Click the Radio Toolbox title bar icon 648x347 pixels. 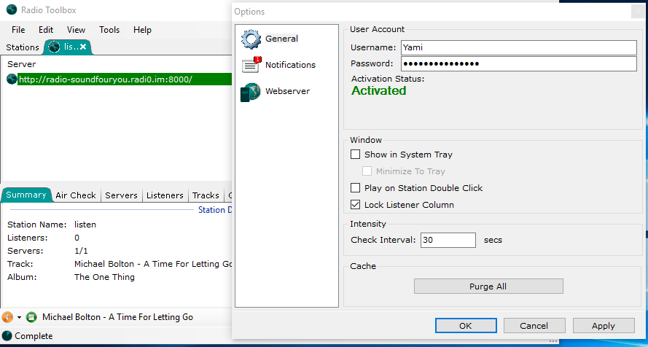[x=12, y=10]
